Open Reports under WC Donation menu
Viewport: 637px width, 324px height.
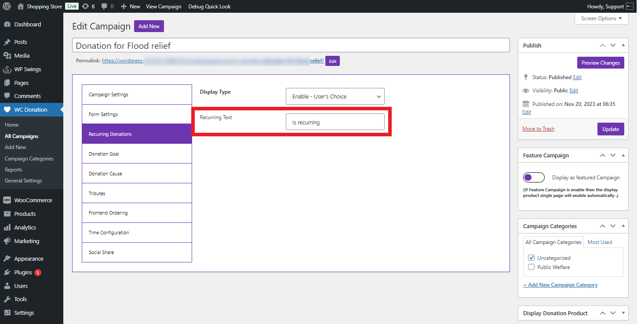coord(14,170)
